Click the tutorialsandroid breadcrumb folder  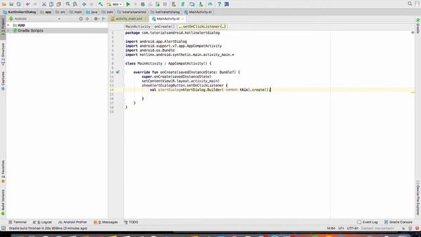click(x=132, y=12)
